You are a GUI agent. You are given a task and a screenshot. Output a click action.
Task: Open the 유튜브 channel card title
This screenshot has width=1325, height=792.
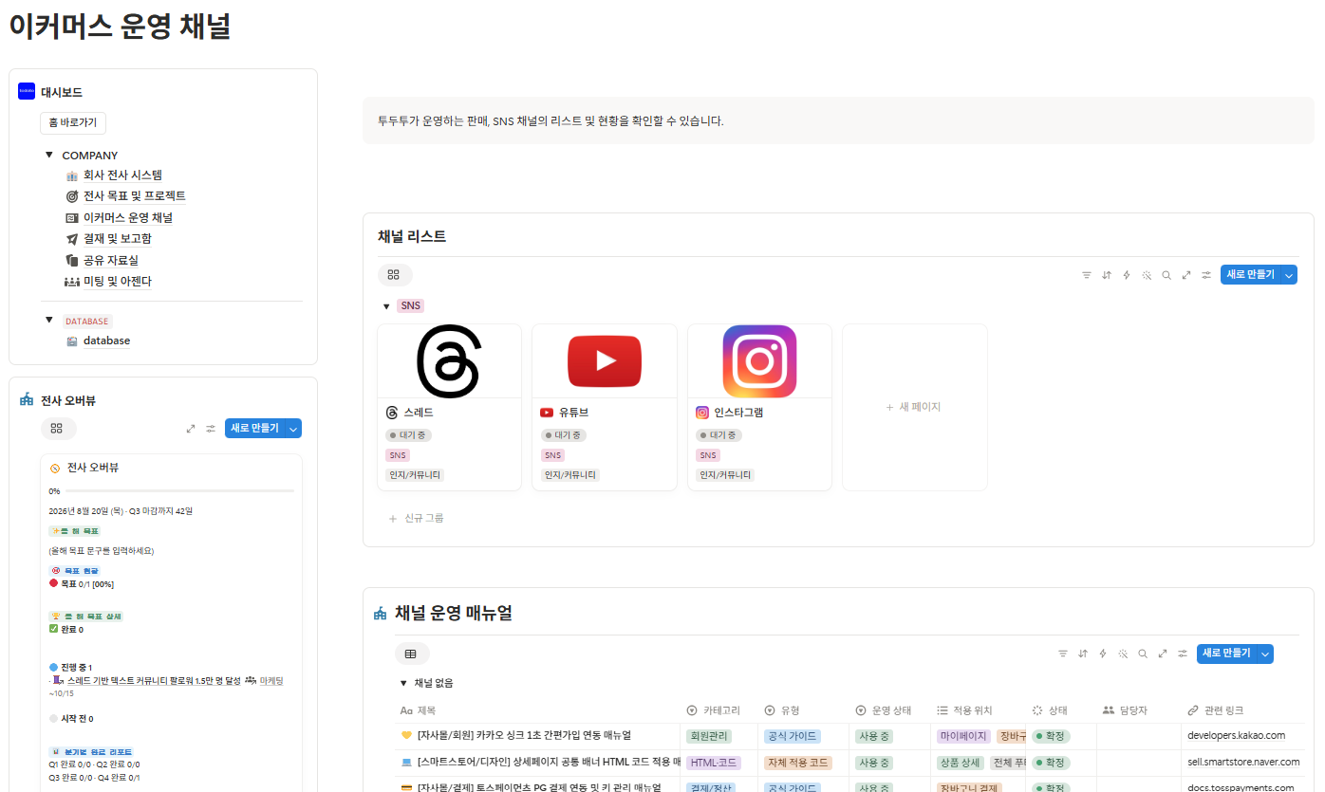pyautogui.click(x=574, y=413)
